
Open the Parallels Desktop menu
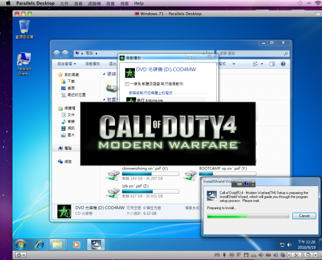click(x=35, y=4)
